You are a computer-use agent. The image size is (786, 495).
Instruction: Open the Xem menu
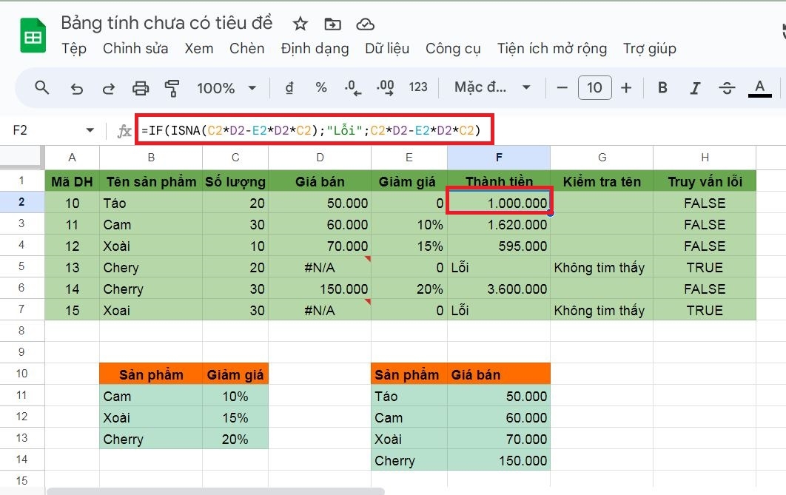(198, 49)
